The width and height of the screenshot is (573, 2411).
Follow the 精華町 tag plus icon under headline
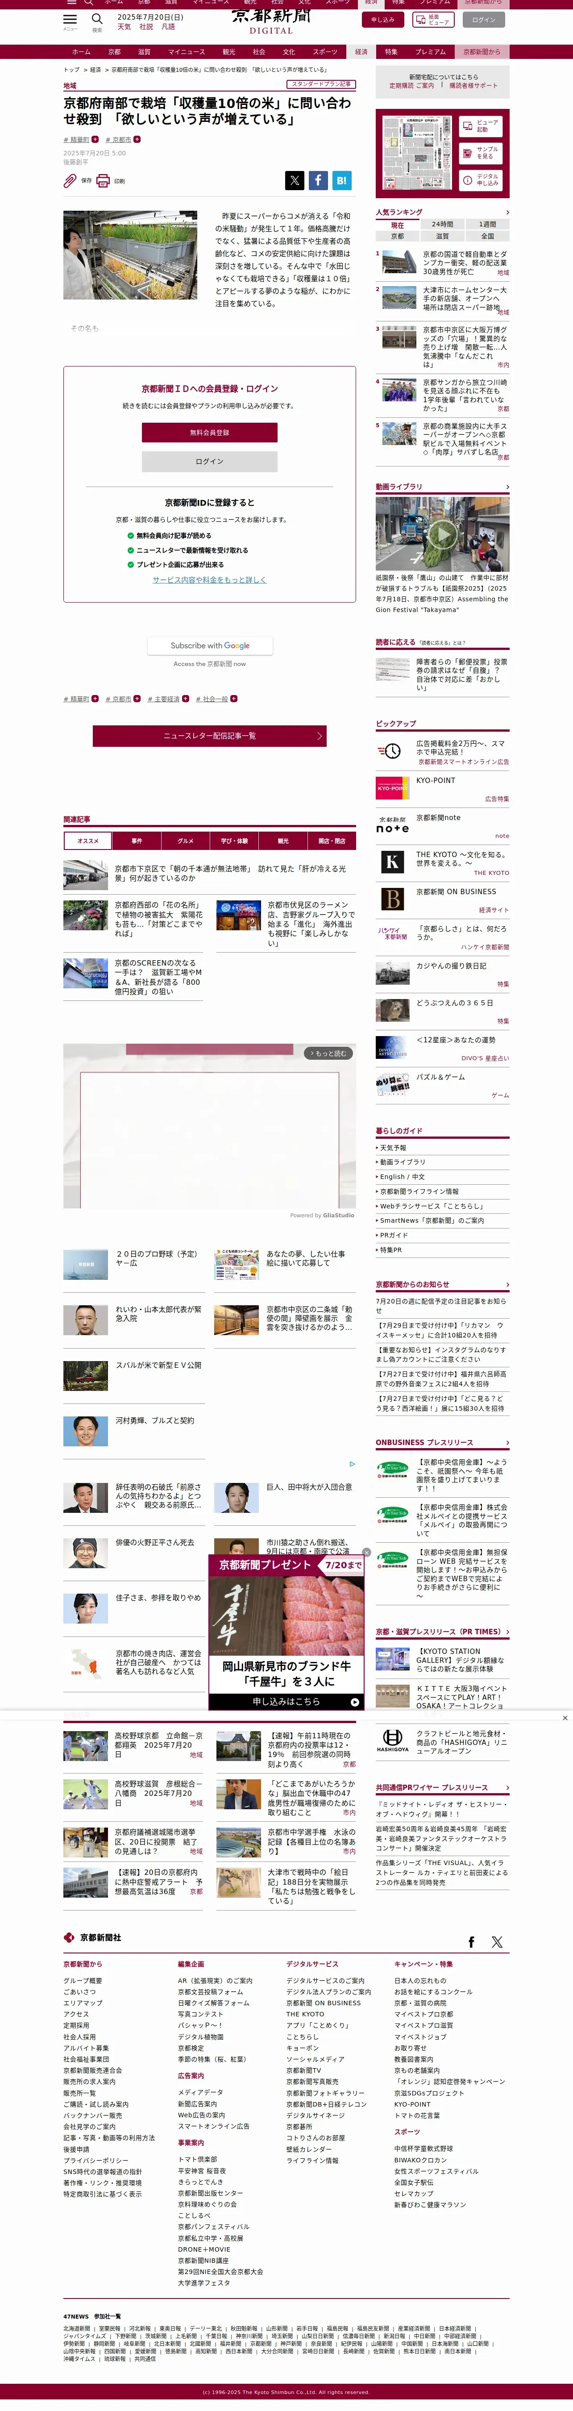pyautogui.click(x=95, y=139)
